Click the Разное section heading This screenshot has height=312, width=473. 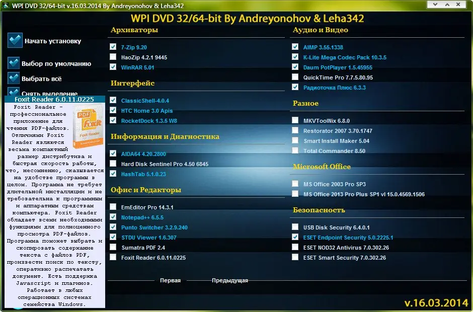point(305,103)
